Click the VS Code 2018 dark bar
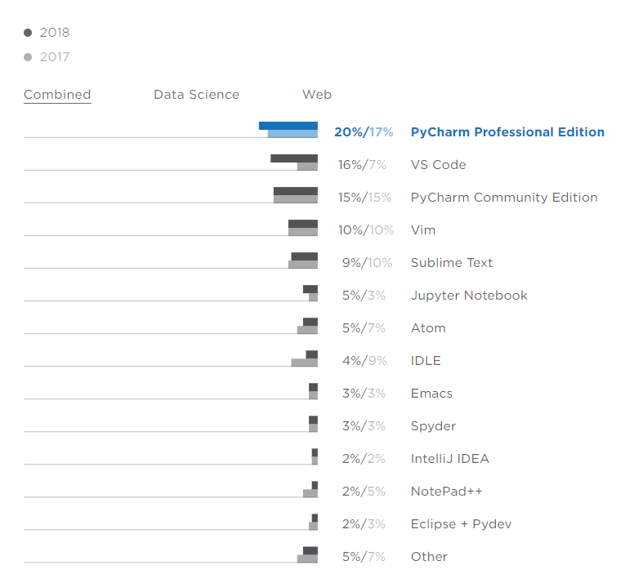 click(x=293, y=158)
